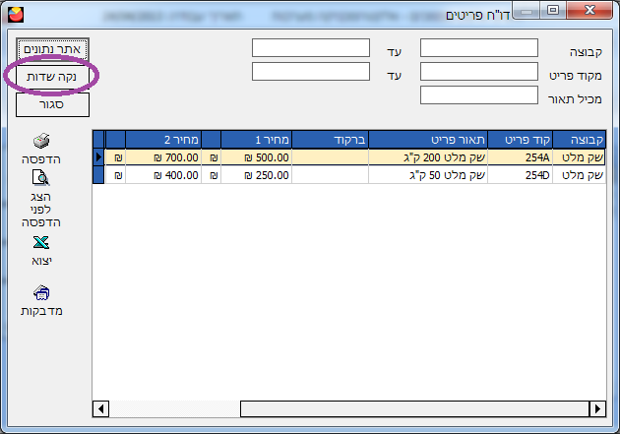Click the Excel export (יצוא) icon
The height and width of the screenshot is (434, 620).
pos(40,244)
